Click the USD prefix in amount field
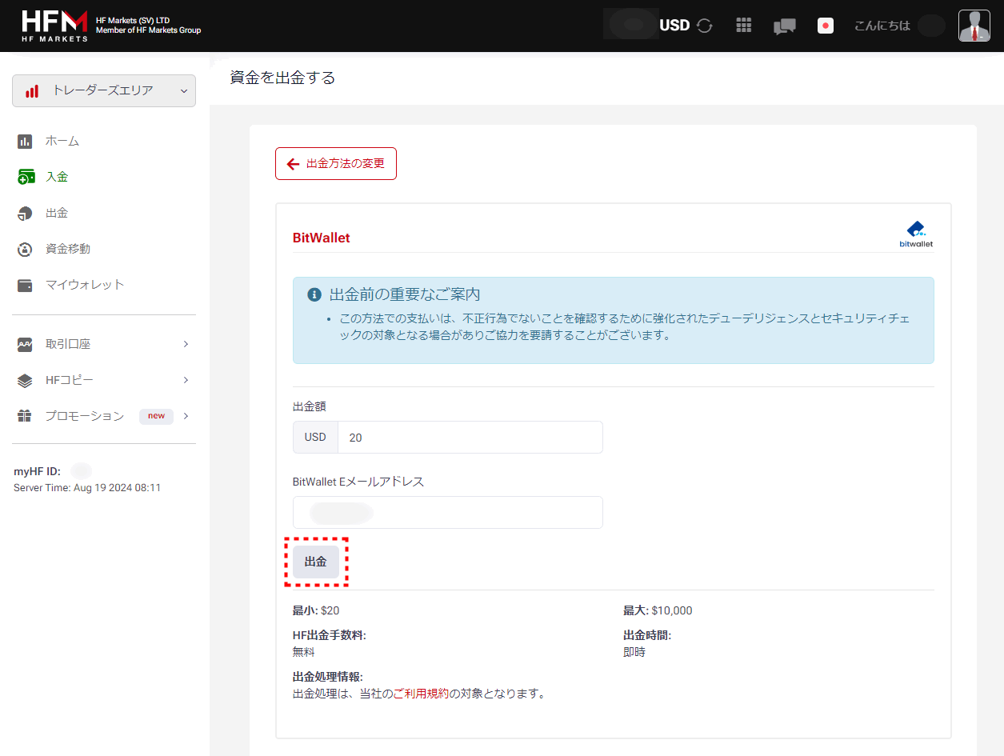1004x756 pixels. 315,438
